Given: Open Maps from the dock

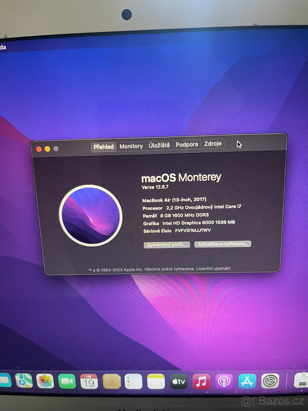Looking at the screenshot, I should [x=24, y=381].
